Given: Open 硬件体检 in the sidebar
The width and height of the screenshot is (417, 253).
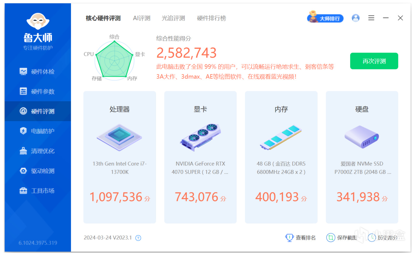Looking at the screenshot, I should 38,72.
